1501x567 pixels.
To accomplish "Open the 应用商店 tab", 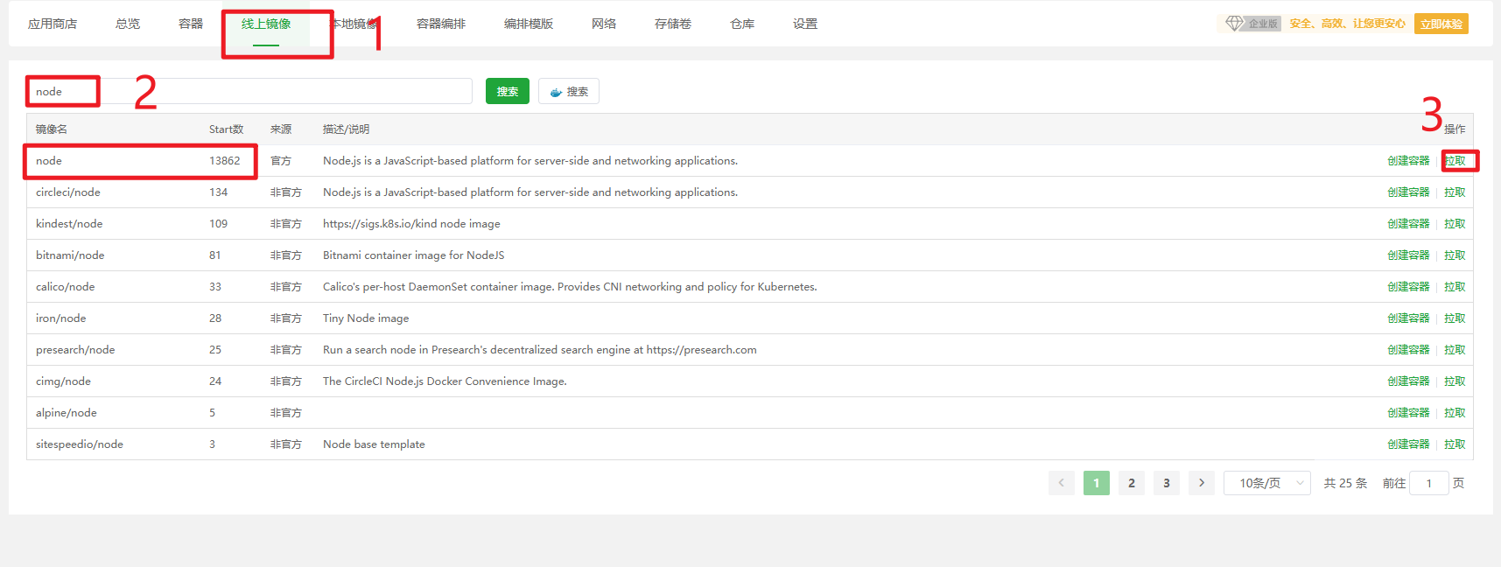I will (x=53, y=24).
